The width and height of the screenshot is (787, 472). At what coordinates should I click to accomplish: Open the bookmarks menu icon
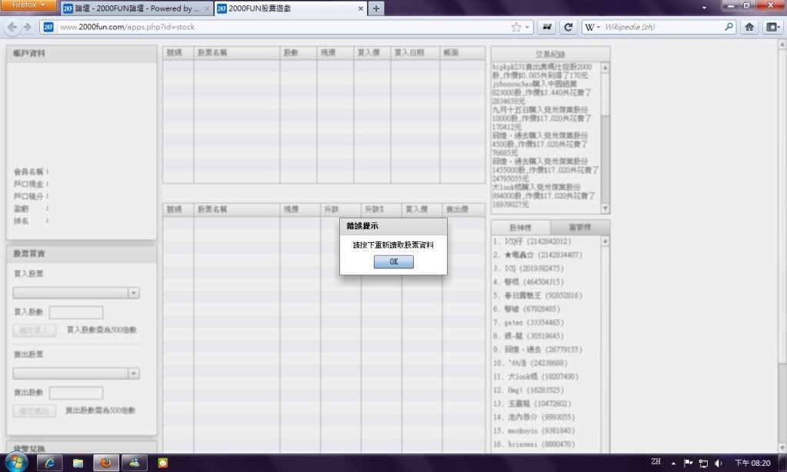point(772,27)
